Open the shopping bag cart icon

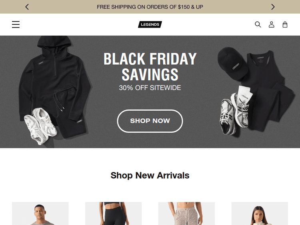click(x=285, y=24)
